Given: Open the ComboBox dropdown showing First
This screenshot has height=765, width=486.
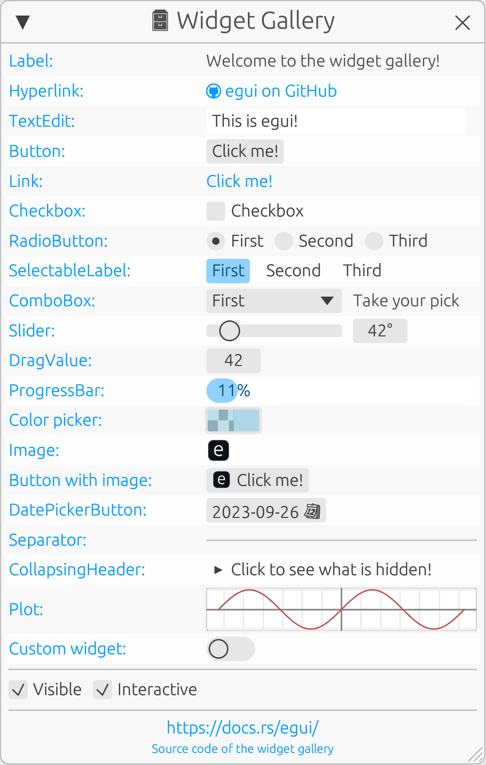Looking at the screenshot, I should 274,301.
